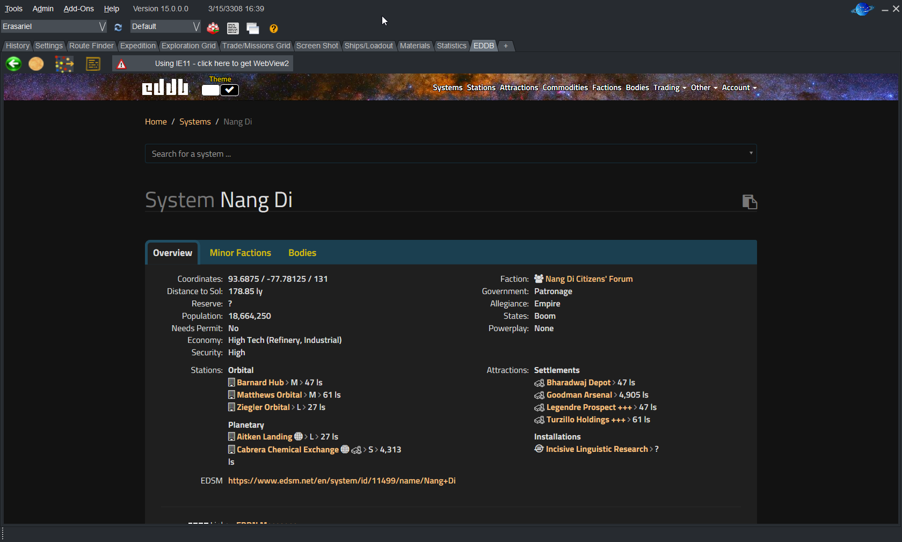The image size is (902, 542).
Task: Open the journal log viewer
Action: (x=232, y=28)
